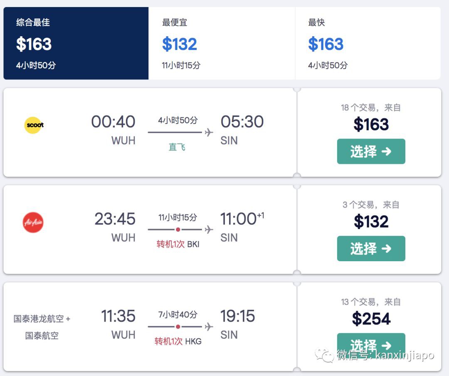Click the red stopover dot for BKI
449x376 pixels.
(178, 230)
